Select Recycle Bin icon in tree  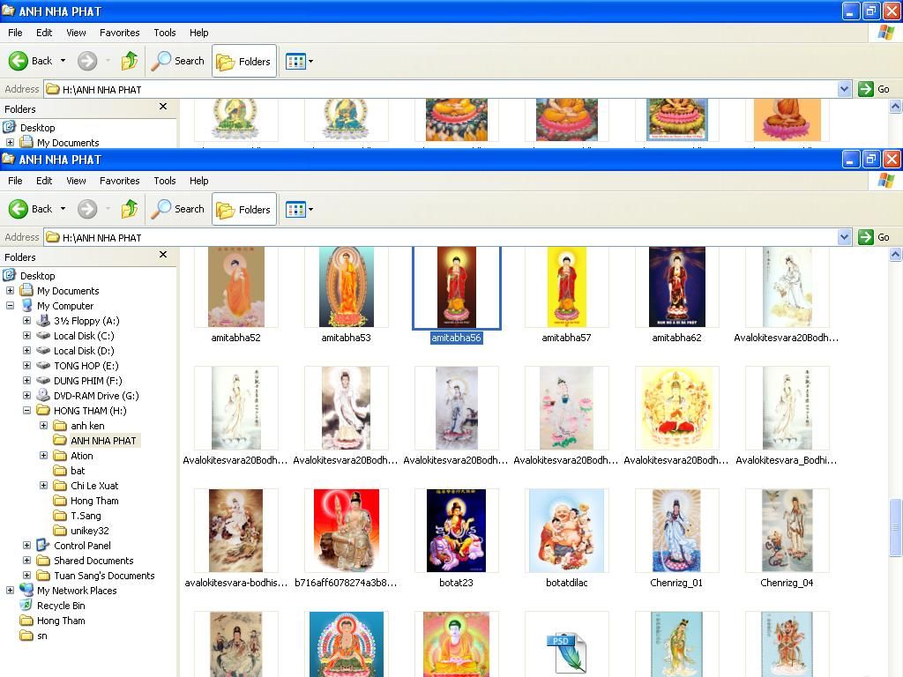26,605
